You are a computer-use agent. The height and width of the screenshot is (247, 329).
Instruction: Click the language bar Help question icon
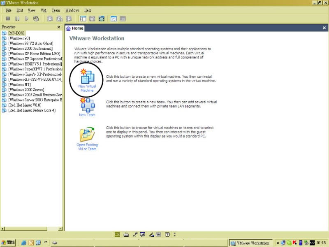coord(167,235)
